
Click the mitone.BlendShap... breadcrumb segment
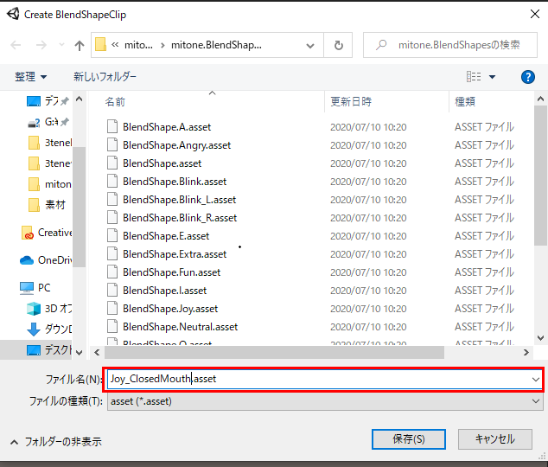pos(216,45)
